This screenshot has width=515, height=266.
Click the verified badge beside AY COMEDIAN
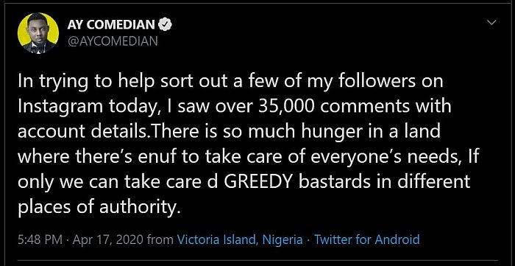pos(166,24)
